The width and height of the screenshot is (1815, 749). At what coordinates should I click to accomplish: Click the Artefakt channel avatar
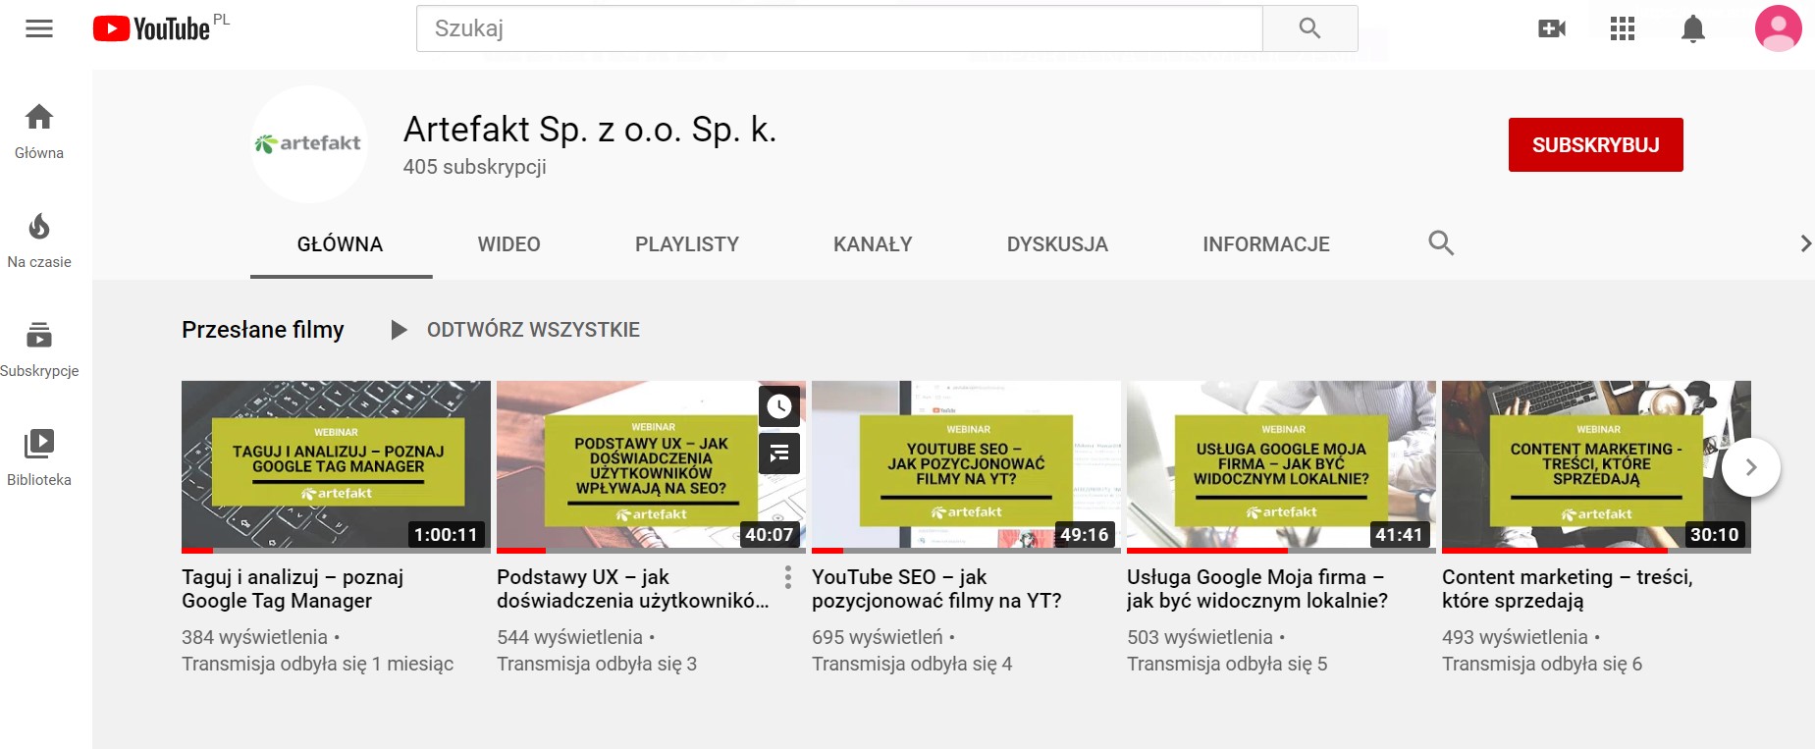tap(308, 144)
